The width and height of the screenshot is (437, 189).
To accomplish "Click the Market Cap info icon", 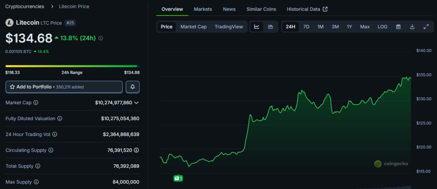I will (x=36, y=103).
